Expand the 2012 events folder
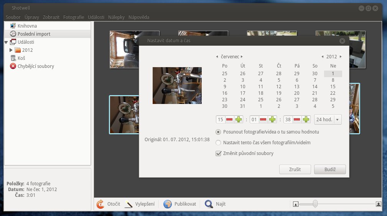The image size is (387, 216). click(x=11, y=50)
